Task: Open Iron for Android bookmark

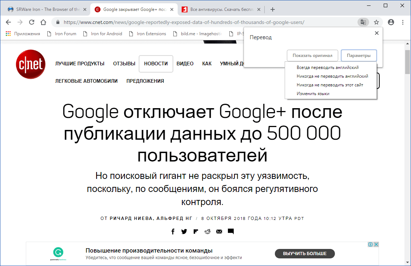Action: [103, 34]
